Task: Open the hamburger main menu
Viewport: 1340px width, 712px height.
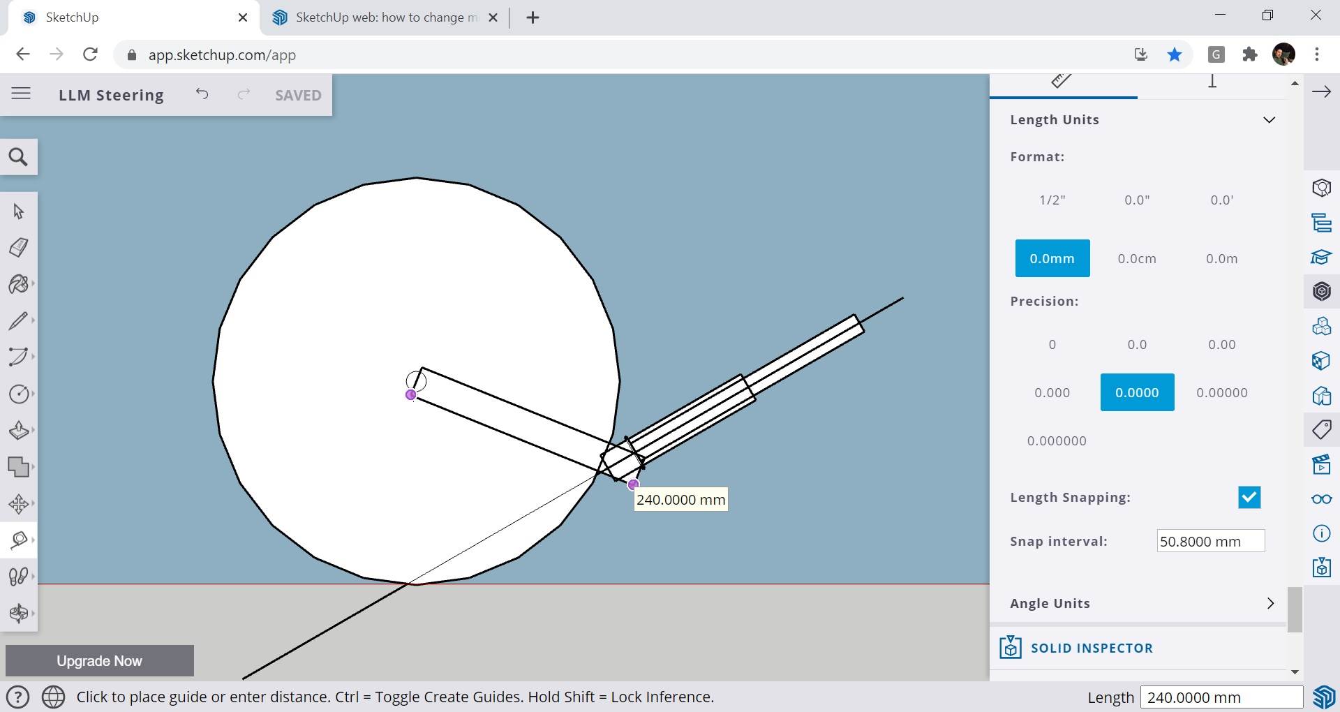Action: tap(21, 94)
